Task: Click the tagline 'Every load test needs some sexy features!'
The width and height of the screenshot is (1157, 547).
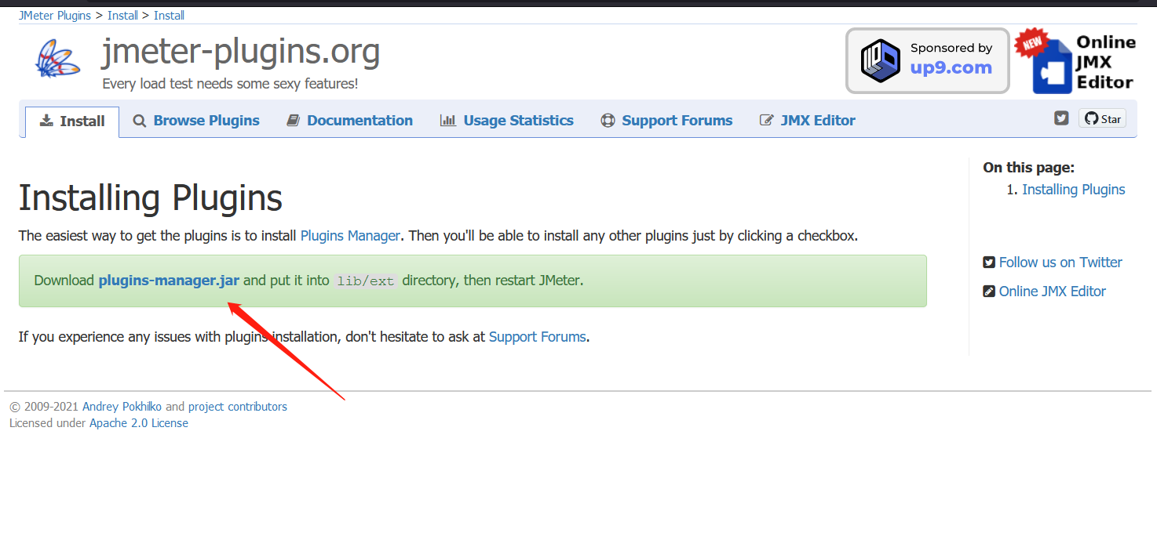Action: point(230,83)
